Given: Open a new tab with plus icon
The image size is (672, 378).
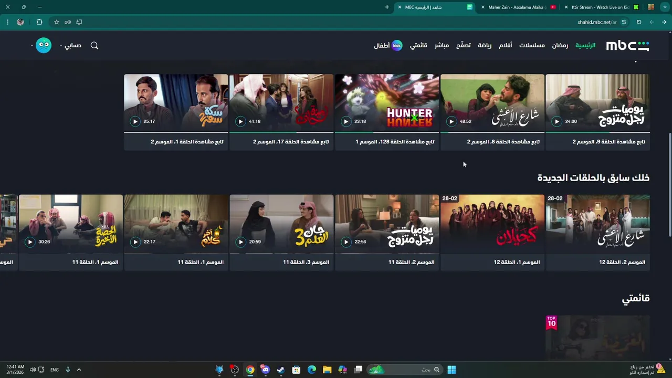Looking at the screenshot, I should (387, 7).
